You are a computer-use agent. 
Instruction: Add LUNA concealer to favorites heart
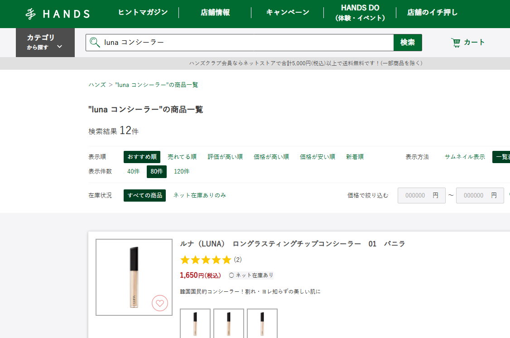160,303
